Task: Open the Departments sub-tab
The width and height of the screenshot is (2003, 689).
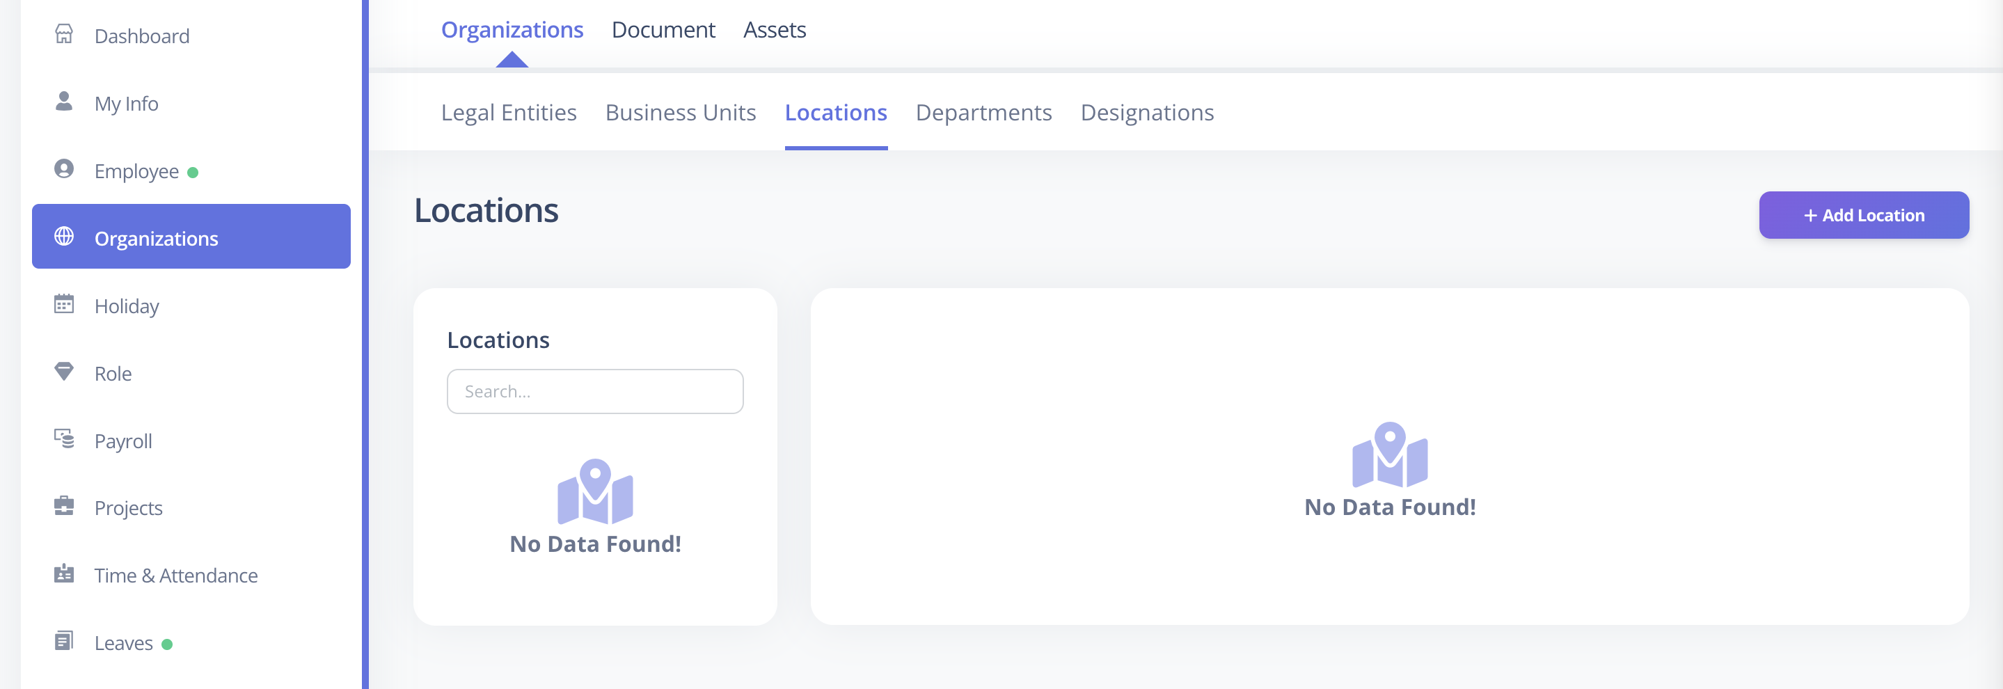Action: pos(983,113)
